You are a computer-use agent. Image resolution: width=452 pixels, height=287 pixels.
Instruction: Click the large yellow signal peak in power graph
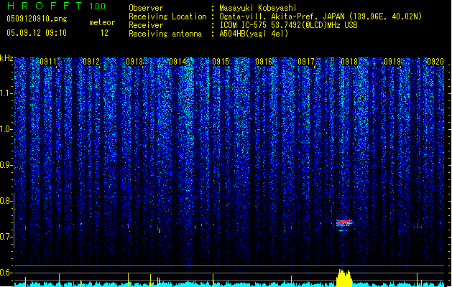tap(344, 278)
